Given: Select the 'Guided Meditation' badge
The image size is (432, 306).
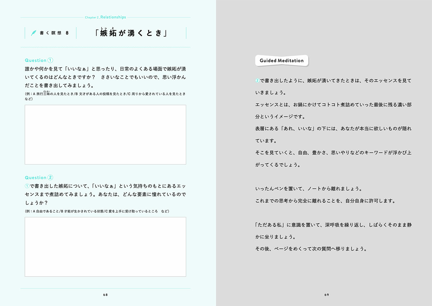Looking at the screenshot, I should (282, 60).
